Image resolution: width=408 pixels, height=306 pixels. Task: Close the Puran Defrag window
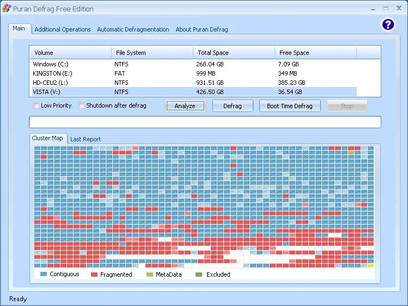tap(399, 8)
